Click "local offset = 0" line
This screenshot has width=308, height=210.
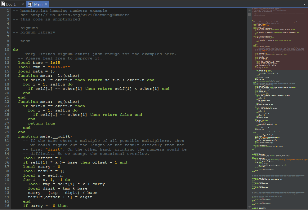43,158
